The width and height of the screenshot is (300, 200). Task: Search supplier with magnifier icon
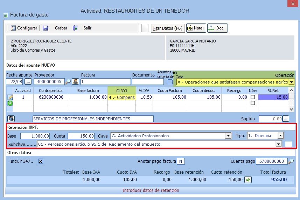click(68, 82)
